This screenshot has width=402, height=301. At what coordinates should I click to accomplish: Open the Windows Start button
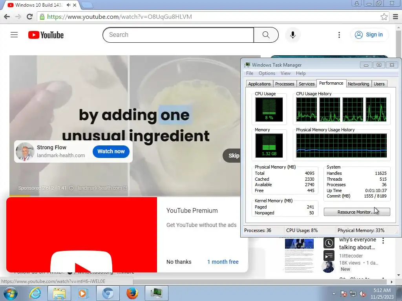(x=10, y=293)
